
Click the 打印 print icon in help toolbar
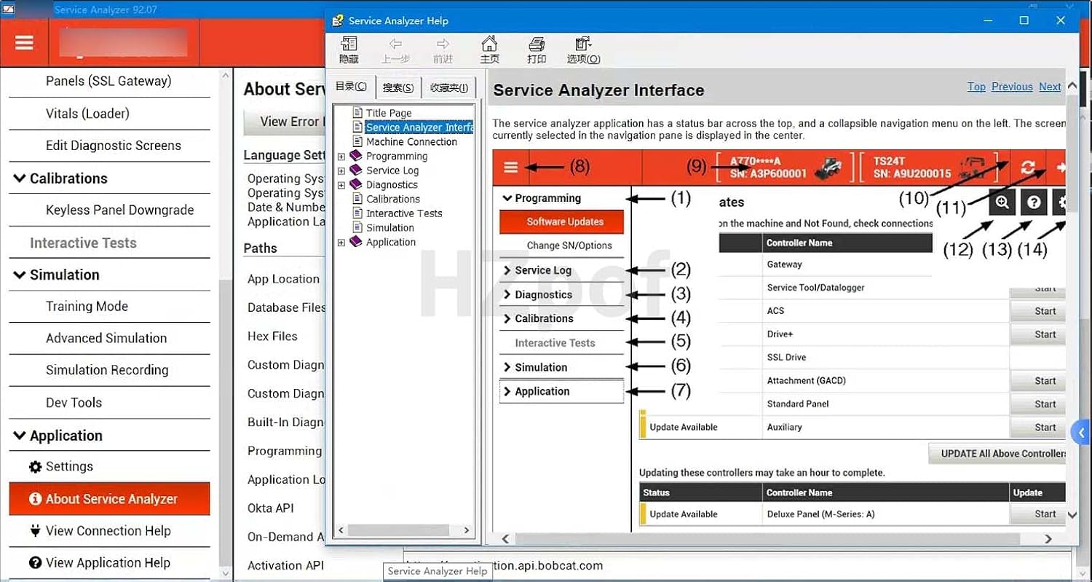[x=537, y=50]
